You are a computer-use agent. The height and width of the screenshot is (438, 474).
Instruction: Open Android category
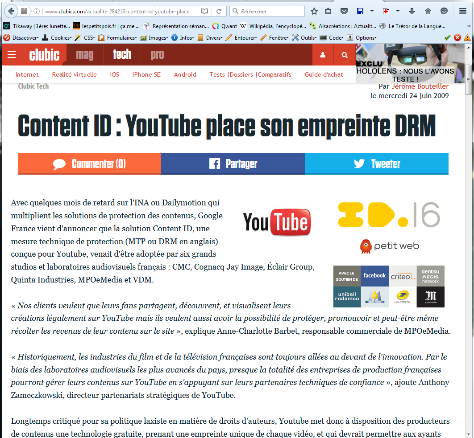(185, 74)
